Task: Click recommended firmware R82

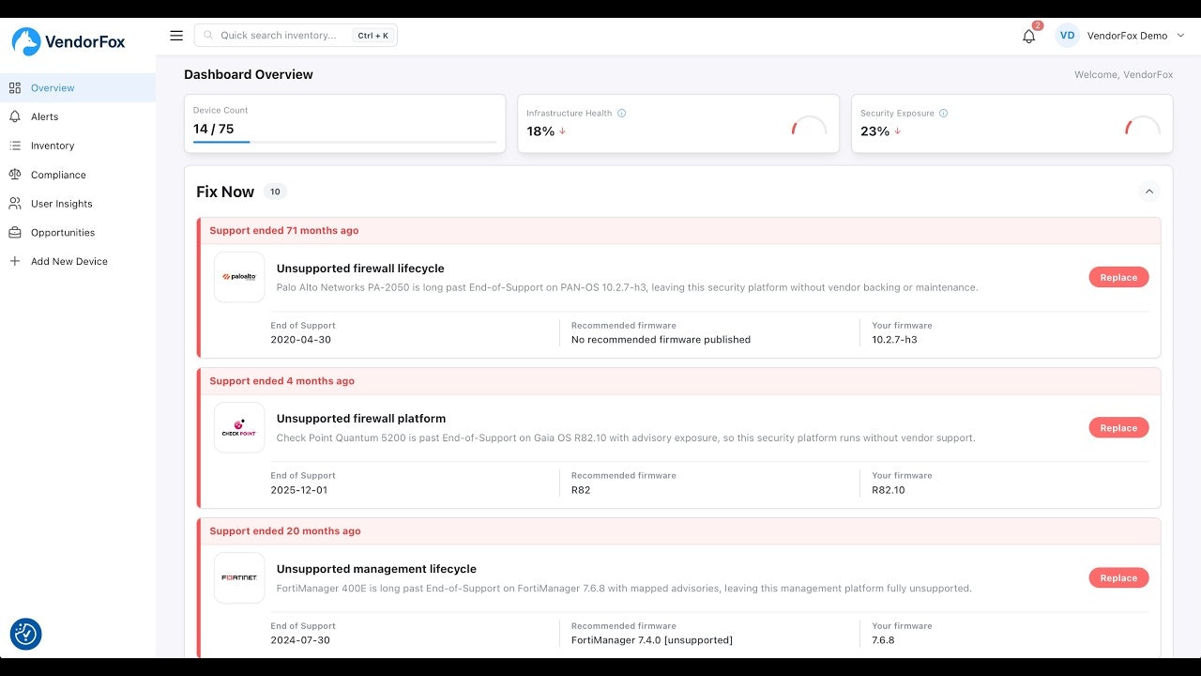Action: click(x=581, y=490)
